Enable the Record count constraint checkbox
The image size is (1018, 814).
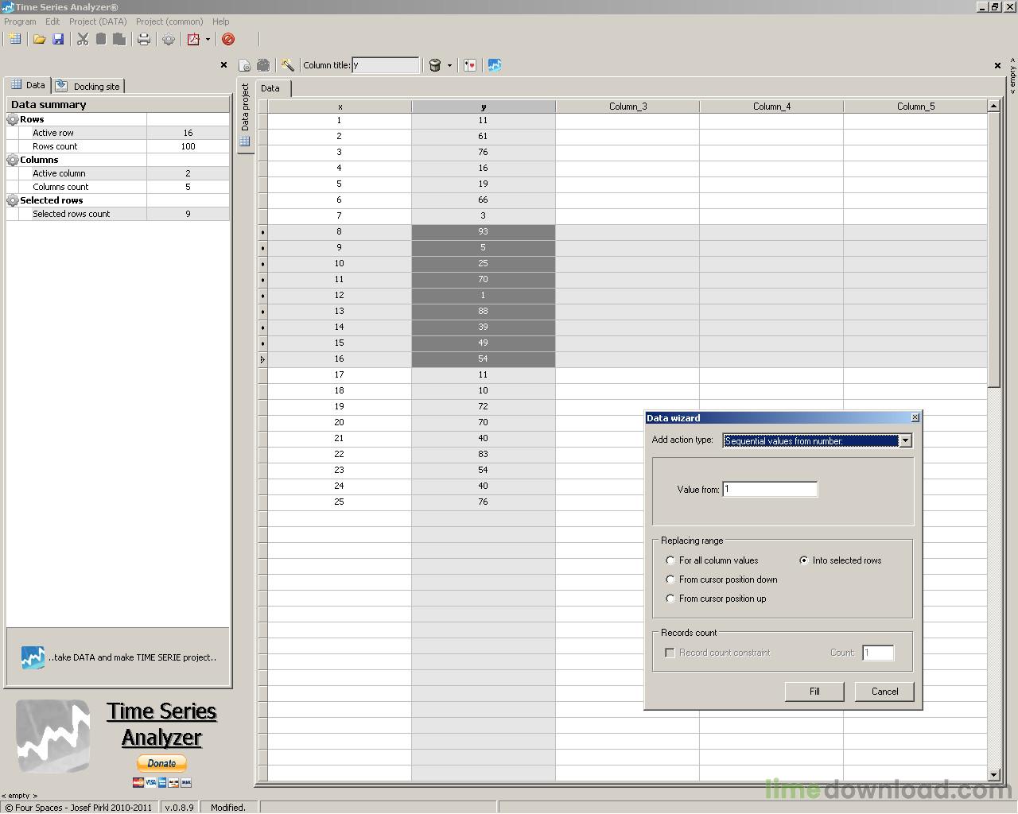tap(670, 652)
